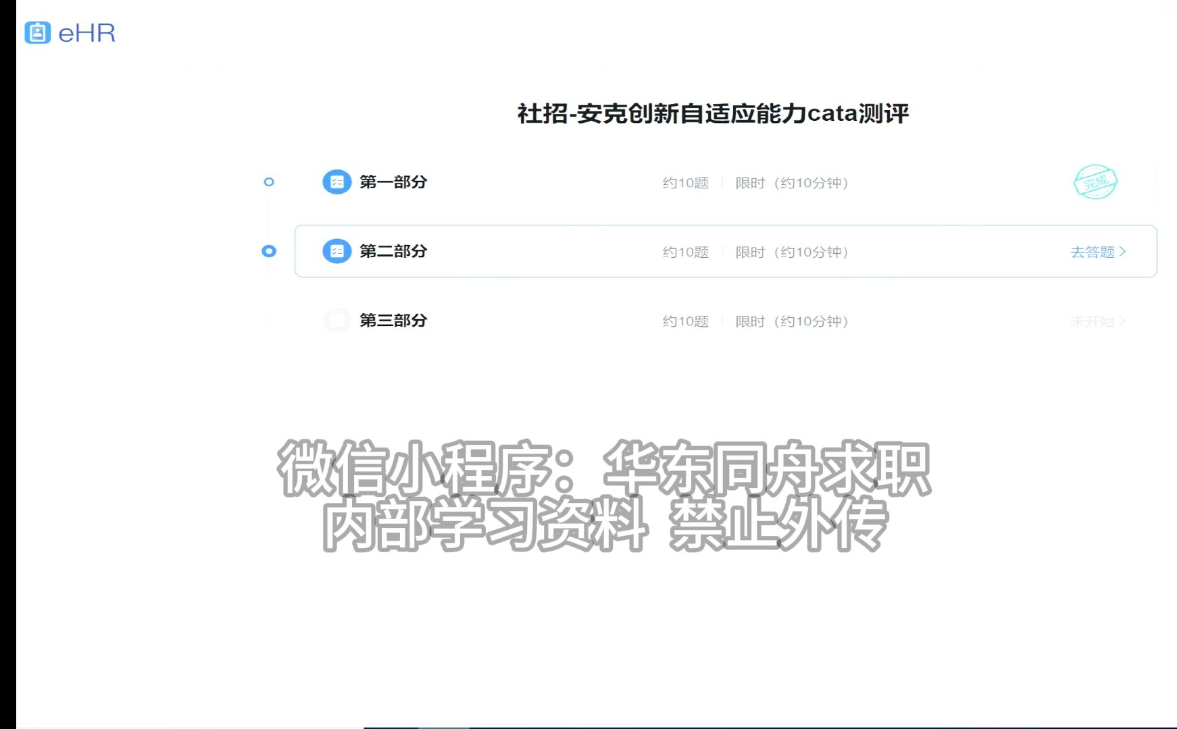Click the 第一部分 label

tap(393, 182)
